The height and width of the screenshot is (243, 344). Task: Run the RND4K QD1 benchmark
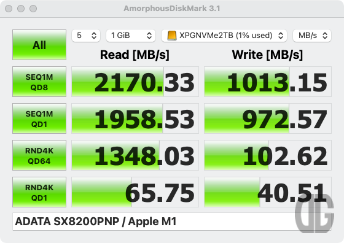pyautogui.click(x=39, y=192)
